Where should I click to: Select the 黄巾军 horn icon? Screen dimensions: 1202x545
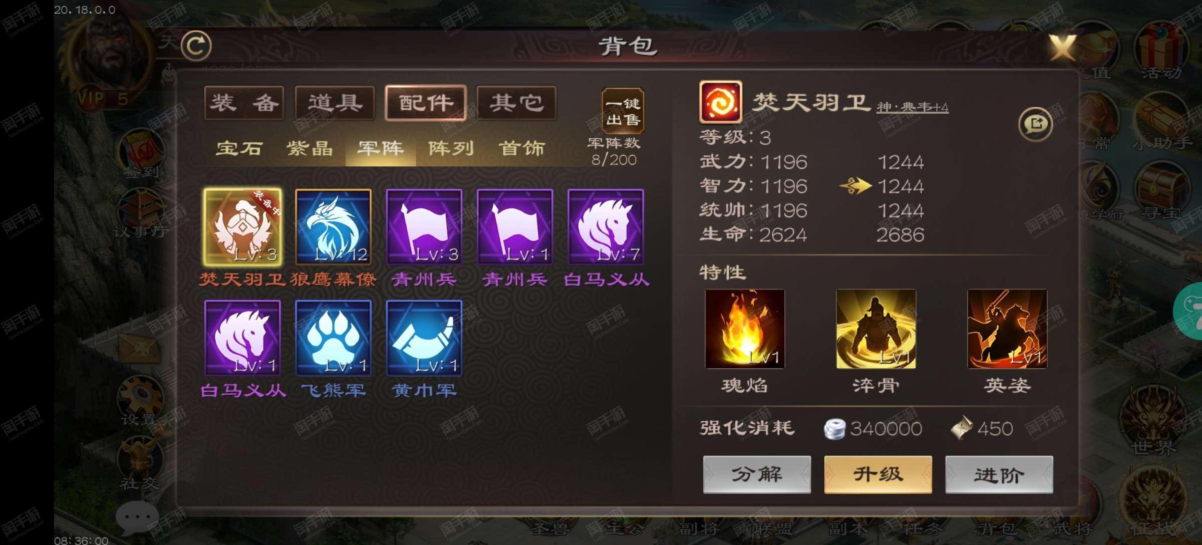(424, 338)
